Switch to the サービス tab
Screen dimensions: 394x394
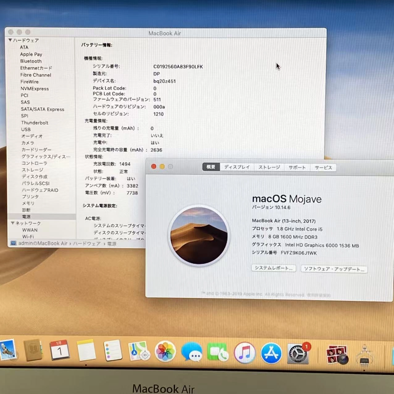(323, 168)
